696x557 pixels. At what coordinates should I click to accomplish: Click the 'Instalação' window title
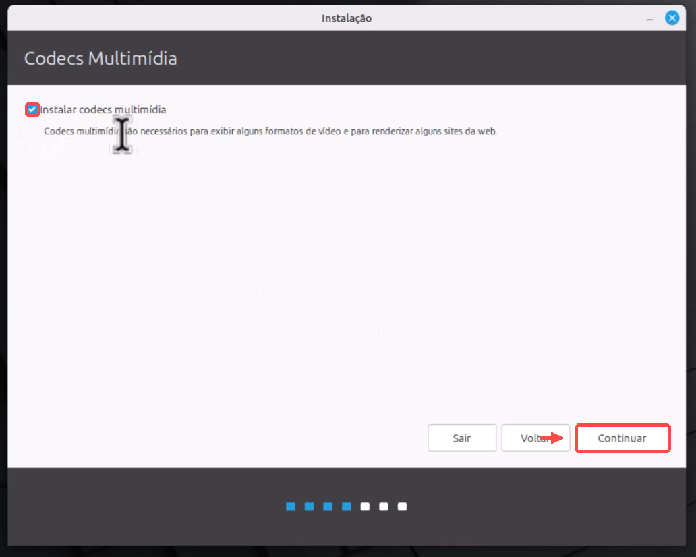point(347,18)
